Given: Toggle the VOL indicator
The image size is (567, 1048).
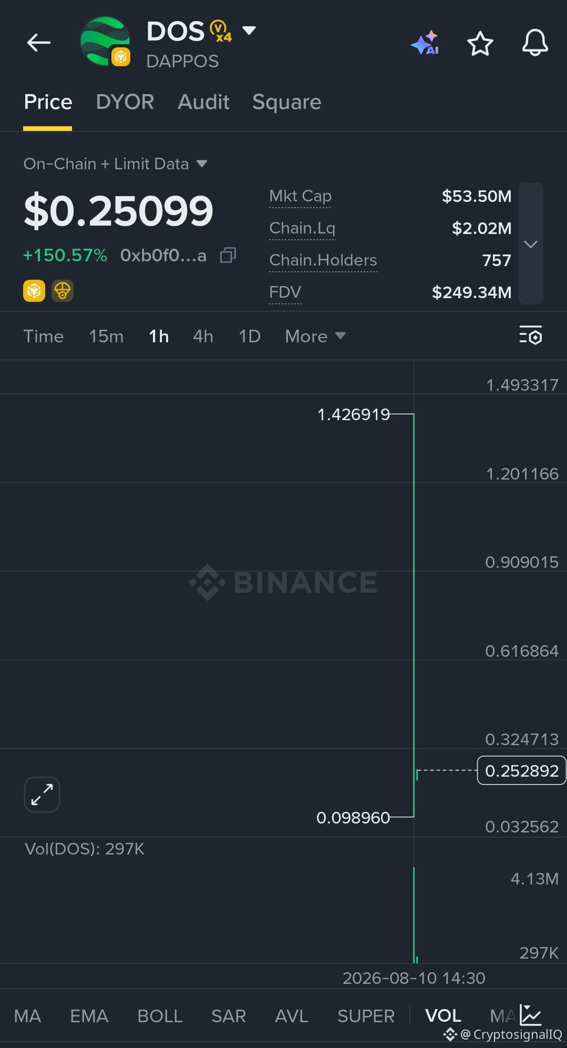Looking at the screenshot, I should (x=443, y=1015).
